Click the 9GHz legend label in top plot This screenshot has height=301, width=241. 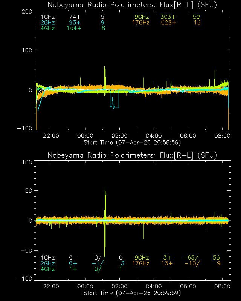[142, 17]
